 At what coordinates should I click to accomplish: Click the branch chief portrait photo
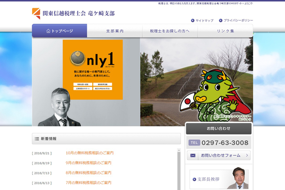pos(237,179)
